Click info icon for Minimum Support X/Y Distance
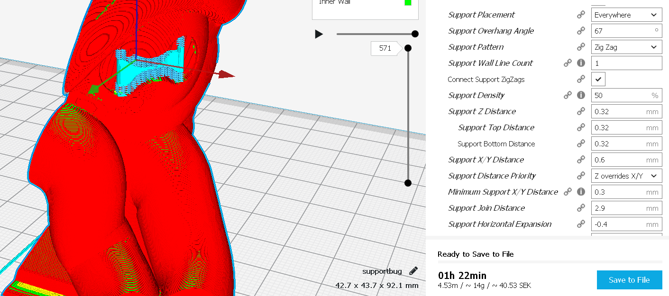The image size is (669, 296). click(x=581, y=192)
